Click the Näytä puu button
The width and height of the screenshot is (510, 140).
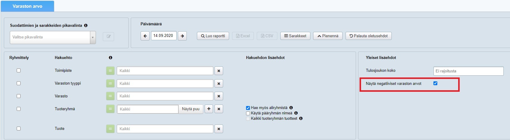pyautogui.click(x=191, y=109)
